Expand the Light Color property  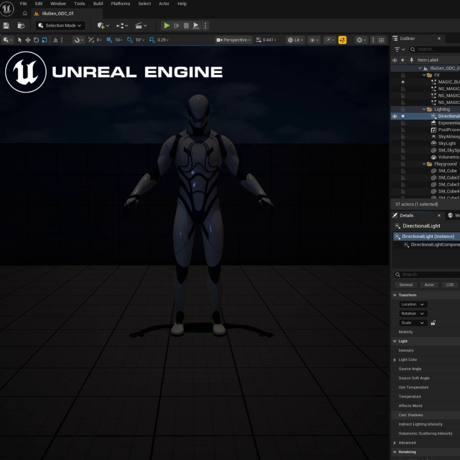[x=394, y=359]
